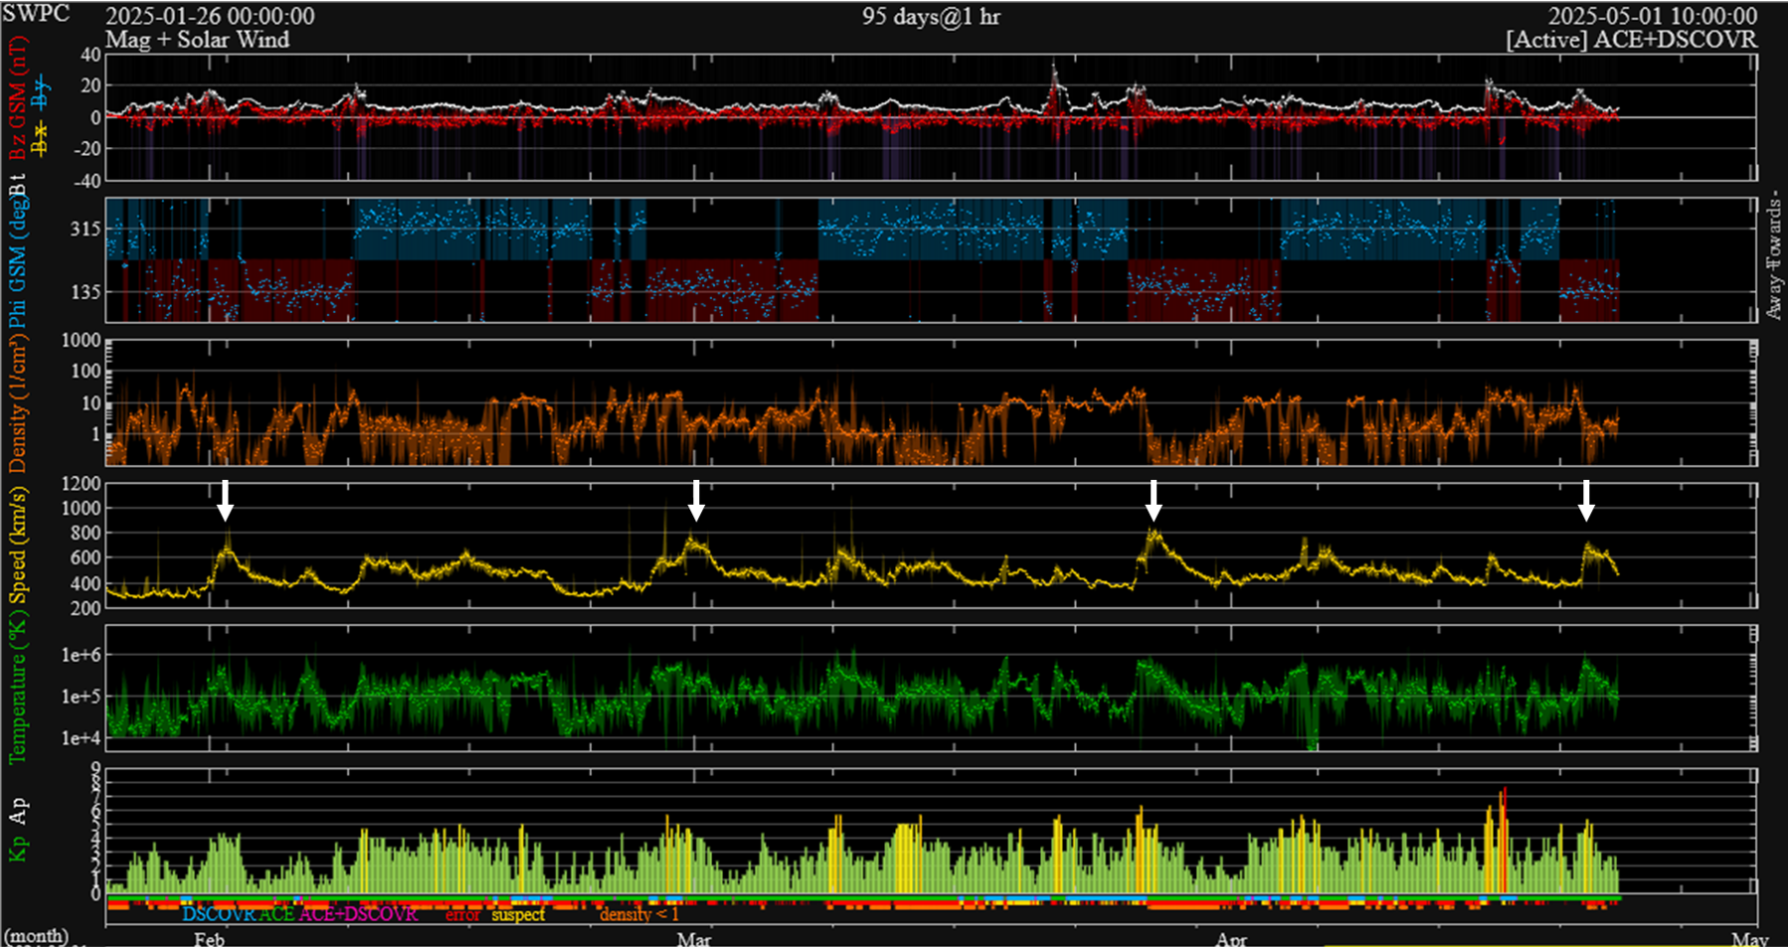Click the 'Mag + Solar Wind' plot title

coord(198,40)
